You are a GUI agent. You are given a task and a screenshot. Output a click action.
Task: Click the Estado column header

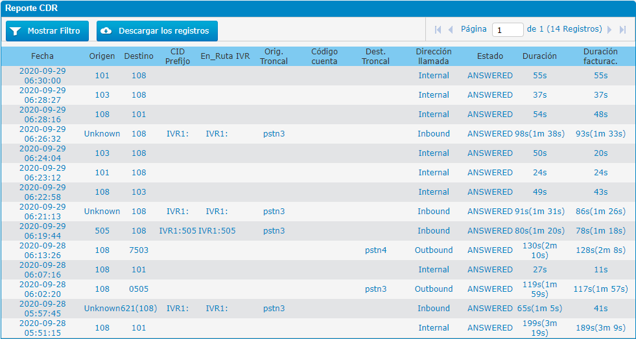489,56
